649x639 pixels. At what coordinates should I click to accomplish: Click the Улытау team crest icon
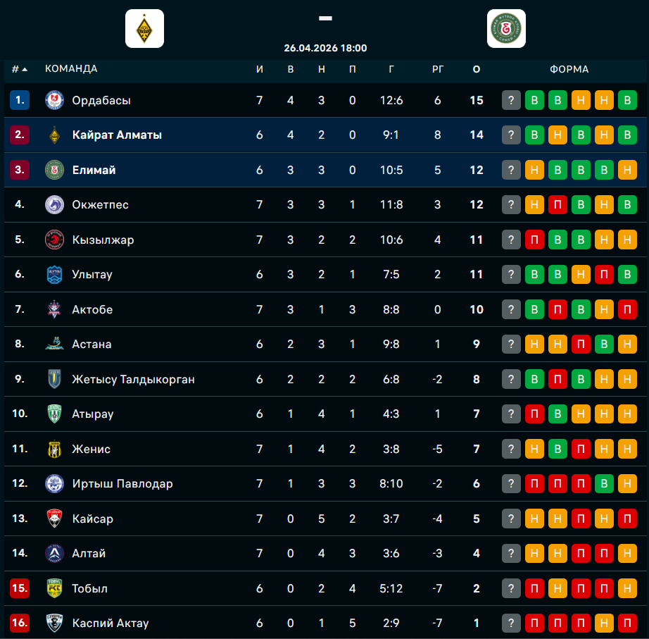tap(54, 275)
